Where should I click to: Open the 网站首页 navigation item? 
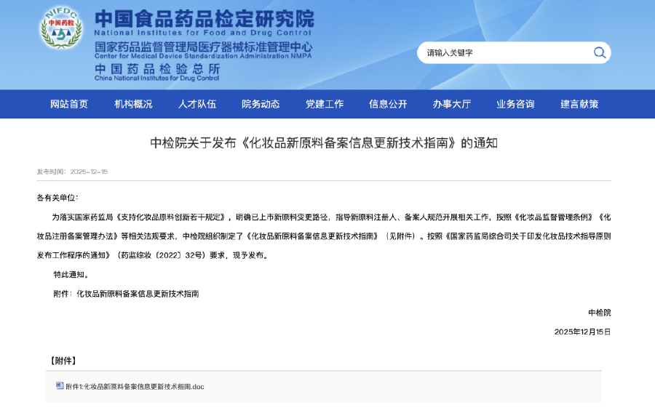pyautogui.click(x=69, y=104)
